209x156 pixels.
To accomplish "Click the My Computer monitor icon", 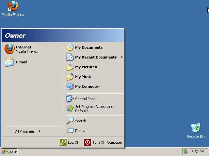I will point(70,86).
